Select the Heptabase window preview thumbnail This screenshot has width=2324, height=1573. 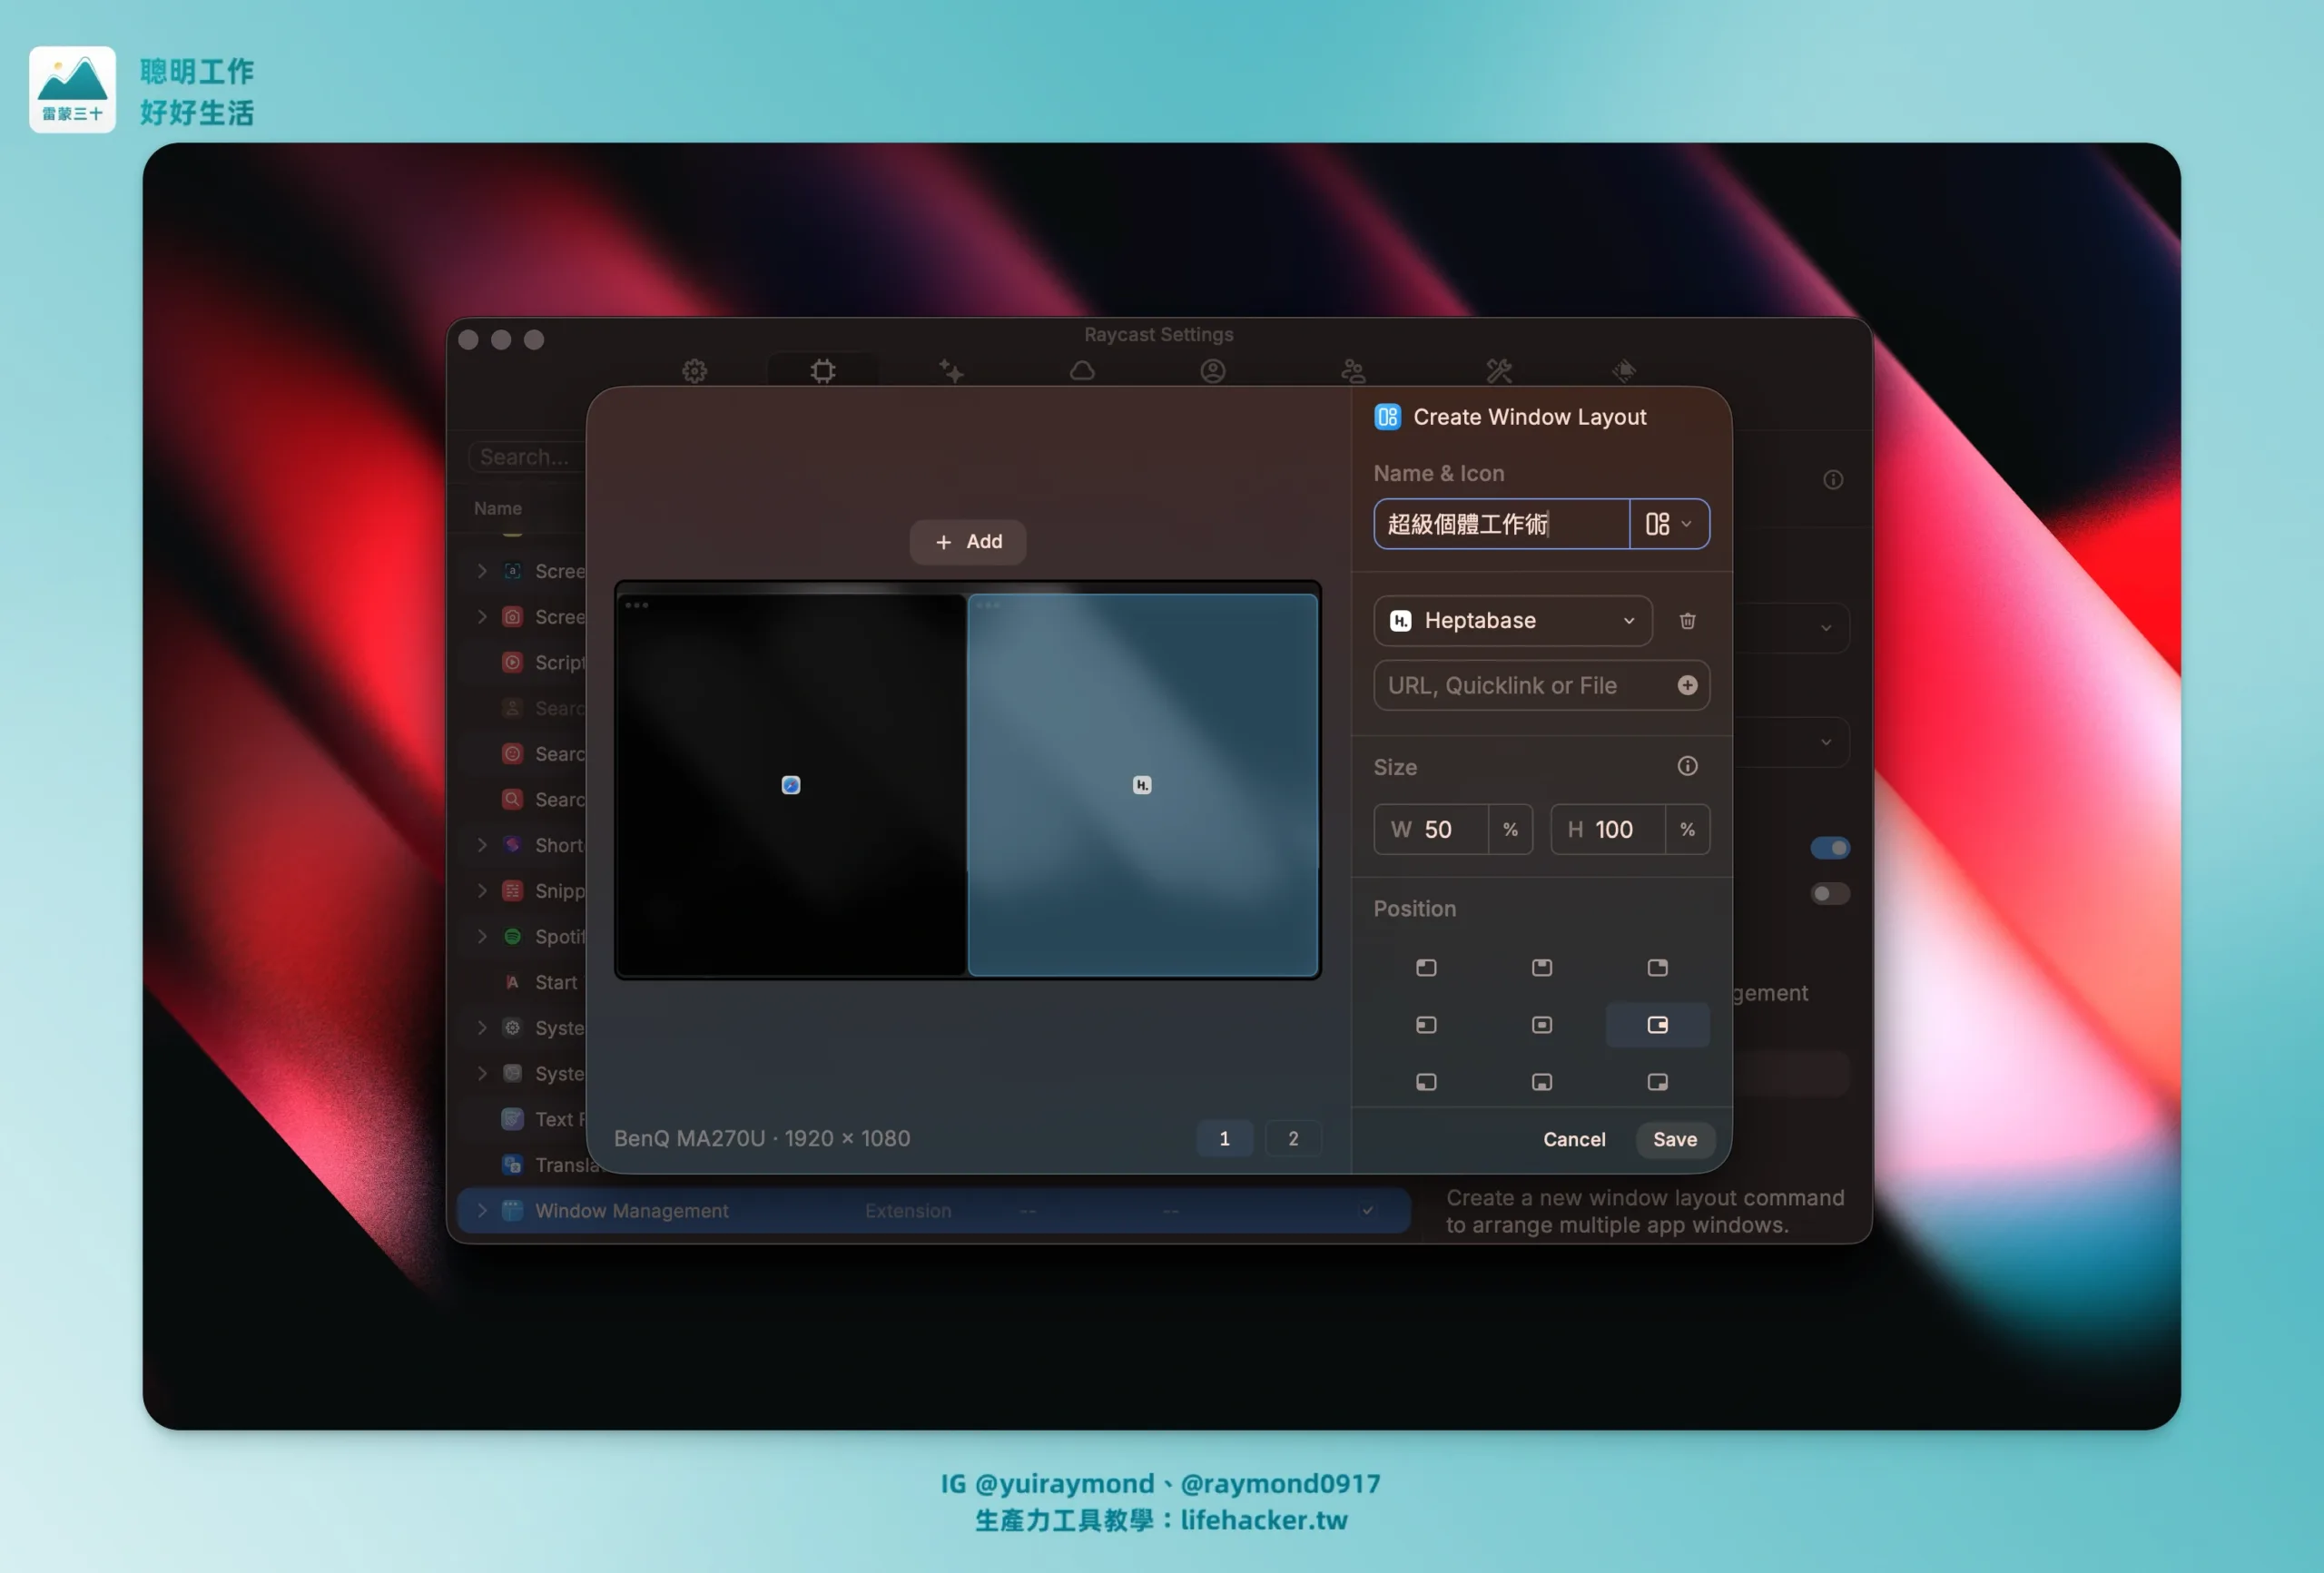point(1142,785)
